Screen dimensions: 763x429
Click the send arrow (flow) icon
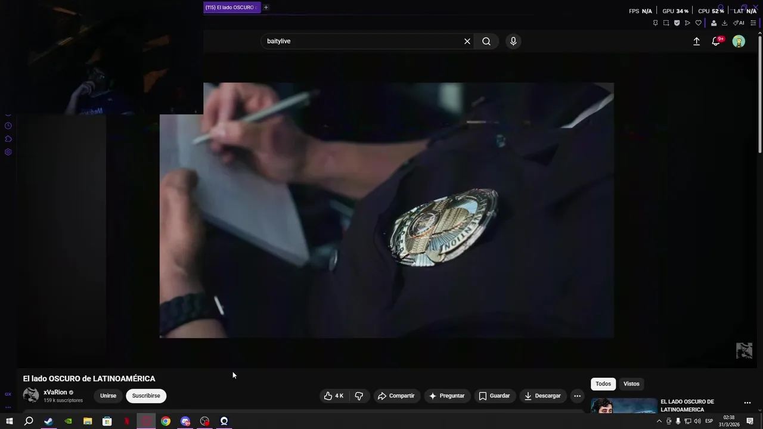coord(687,23)
